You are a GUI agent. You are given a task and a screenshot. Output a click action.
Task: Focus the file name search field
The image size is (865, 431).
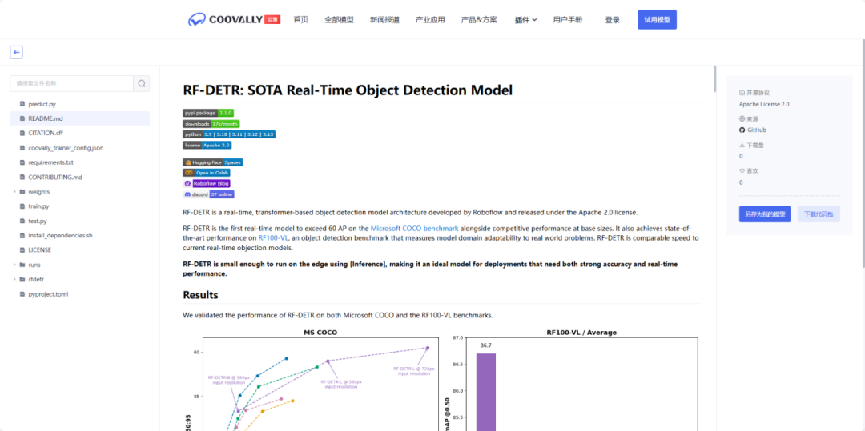point(72,84)
